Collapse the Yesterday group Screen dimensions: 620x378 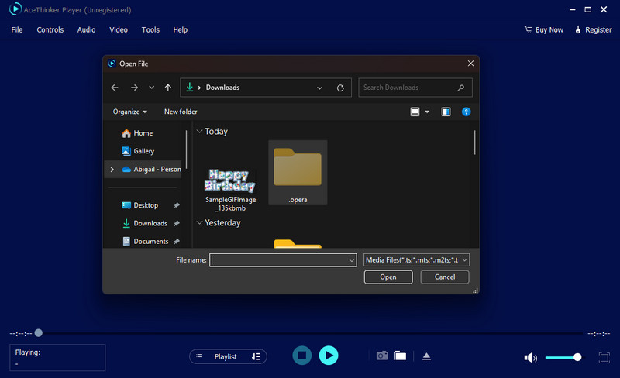point(200,222)
